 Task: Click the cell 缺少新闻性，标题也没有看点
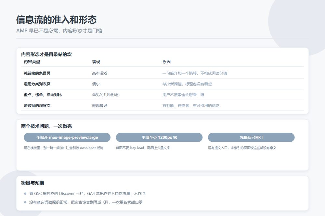click(x=187, y=84)
